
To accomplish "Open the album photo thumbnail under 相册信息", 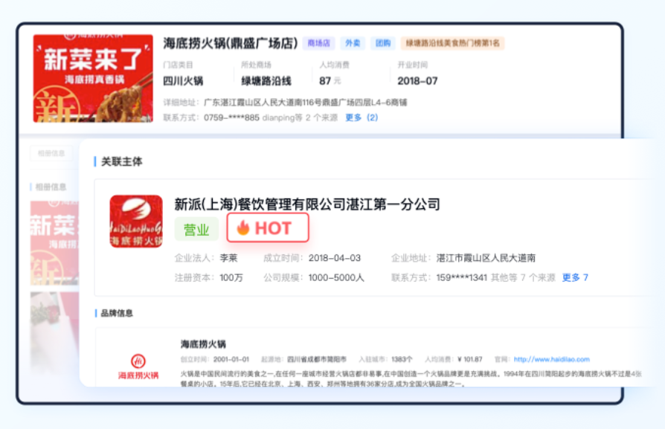I will [54, 245].
